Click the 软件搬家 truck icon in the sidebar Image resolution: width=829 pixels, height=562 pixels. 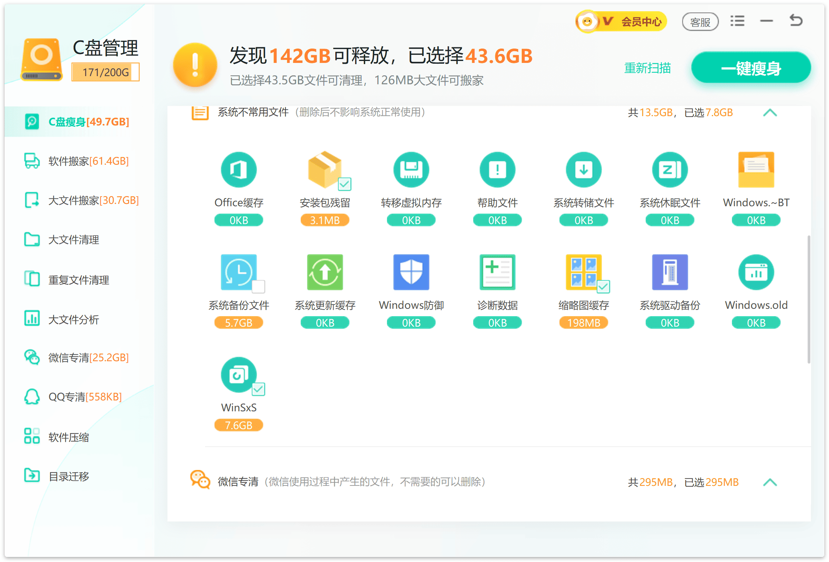tap(32, 160)
